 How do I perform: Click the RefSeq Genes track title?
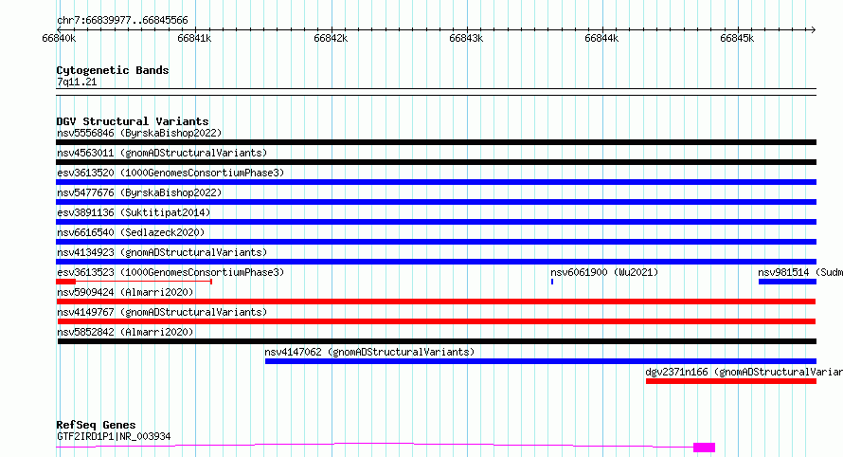(x=96, y=425)
